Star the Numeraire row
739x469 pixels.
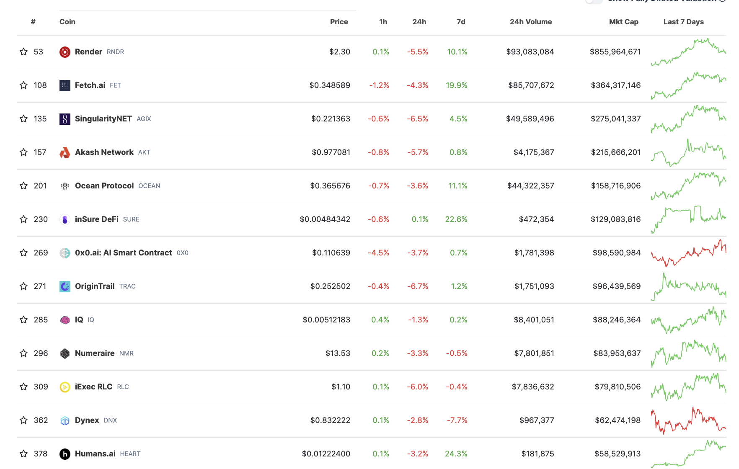pyautogui.click(x=23, y=353)
